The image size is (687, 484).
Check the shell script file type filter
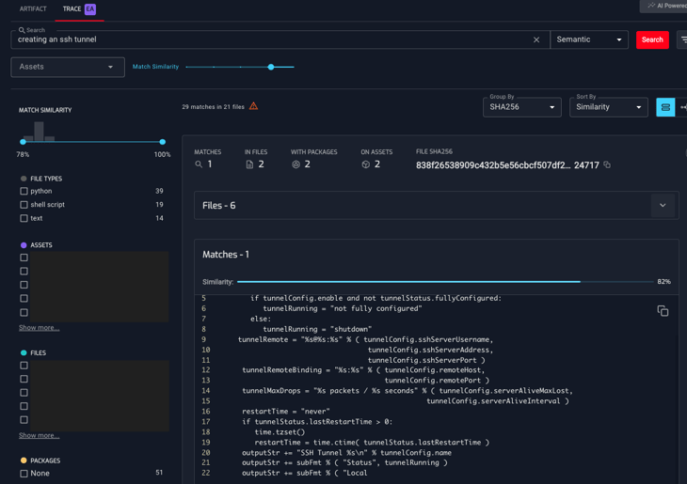(x=24, y=205)
